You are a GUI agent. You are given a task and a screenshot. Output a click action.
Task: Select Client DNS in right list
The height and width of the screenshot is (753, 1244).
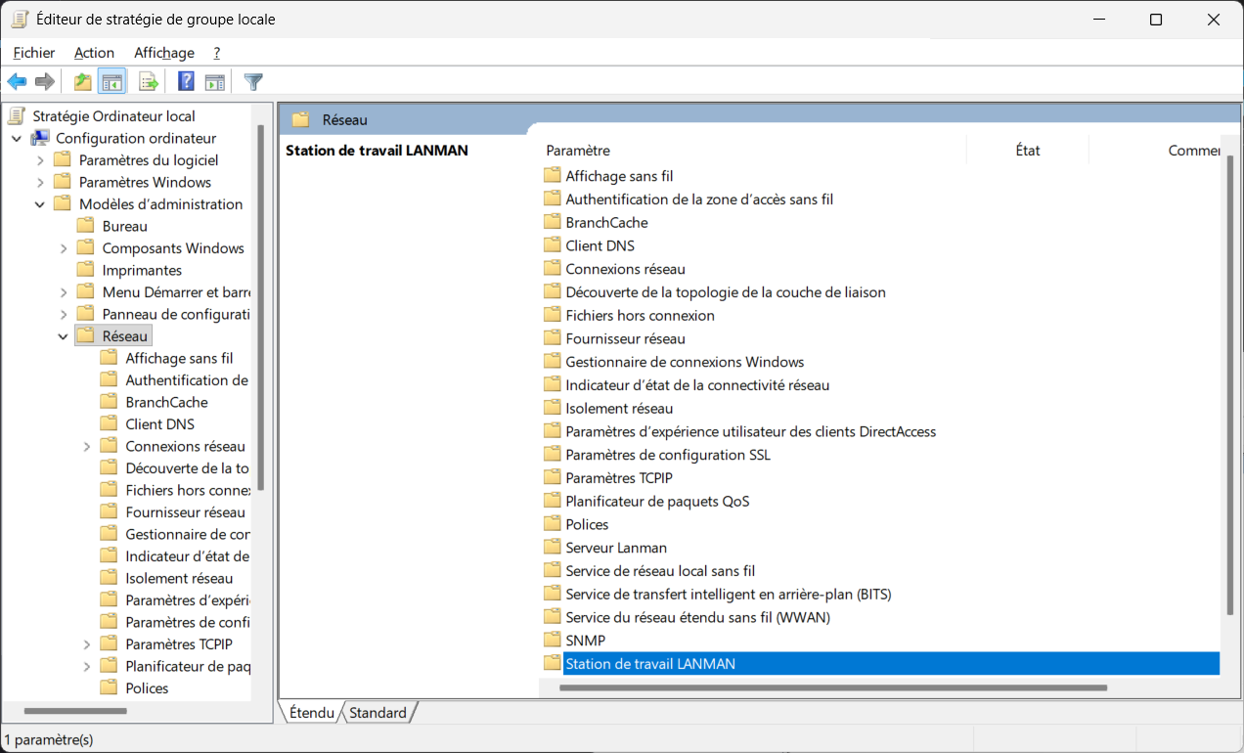tap(600, 245)
